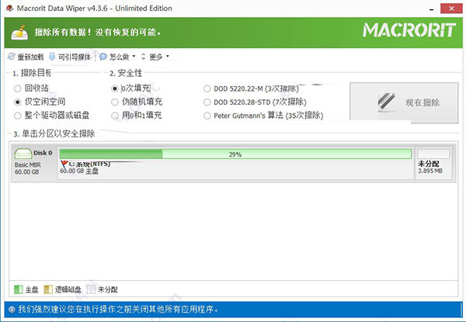The width and height of the screenshot is (466, 322).
Task: Click the red flag icon on C: partition
Action: coord(64,164)
